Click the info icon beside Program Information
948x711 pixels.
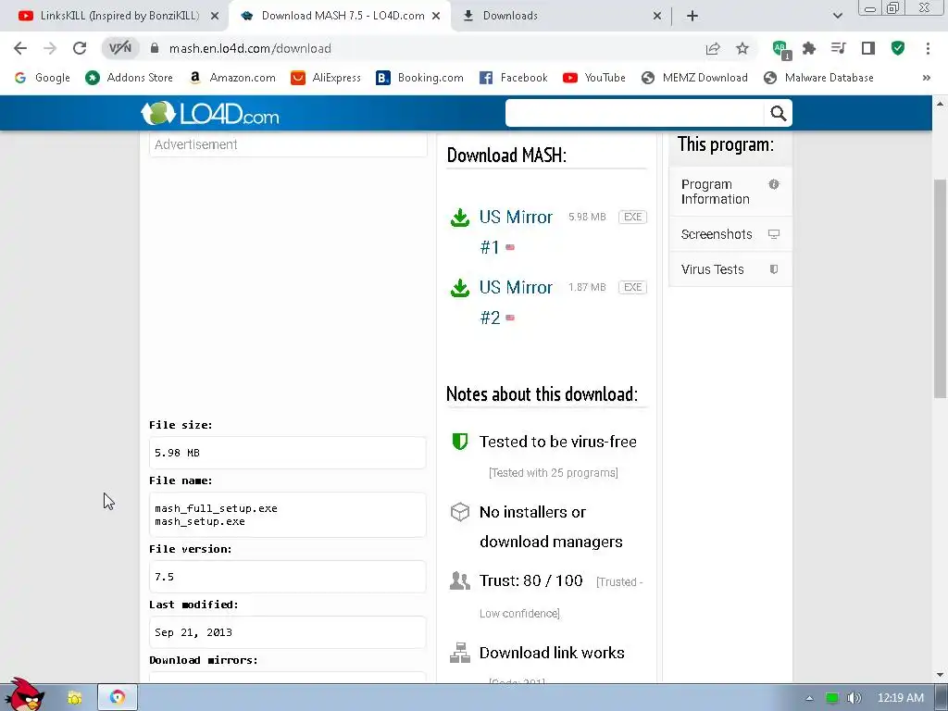(774, 184)
